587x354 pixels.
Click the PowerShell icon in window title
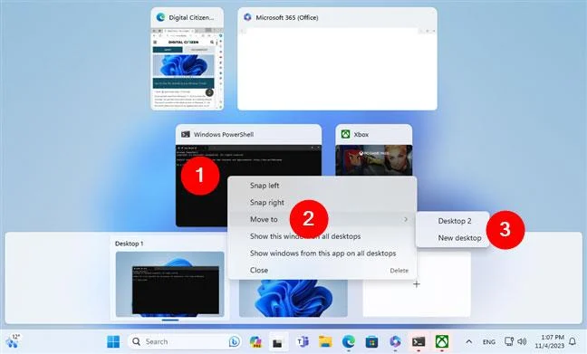coord(186,134)
